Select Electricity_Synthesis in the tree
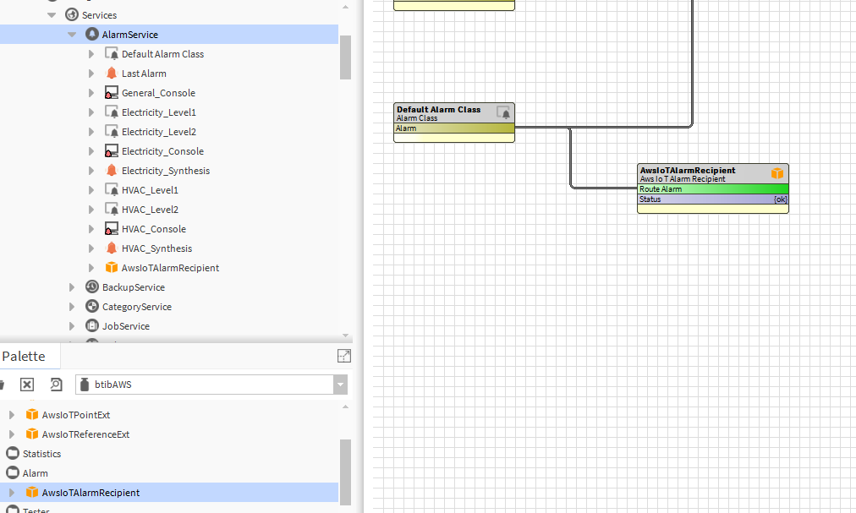 click(x=165, y=171)
